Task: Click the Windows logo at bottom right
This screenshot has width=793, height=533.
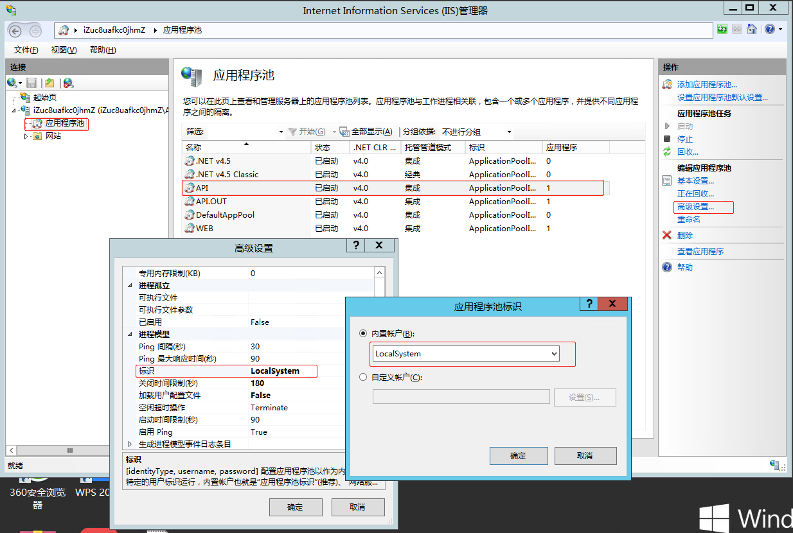Action: 714,518
